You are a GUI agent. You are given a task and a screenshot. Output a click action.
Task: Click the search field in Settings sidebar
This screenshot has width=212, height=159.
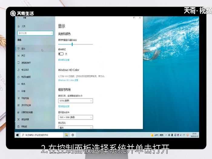[35, 33]
